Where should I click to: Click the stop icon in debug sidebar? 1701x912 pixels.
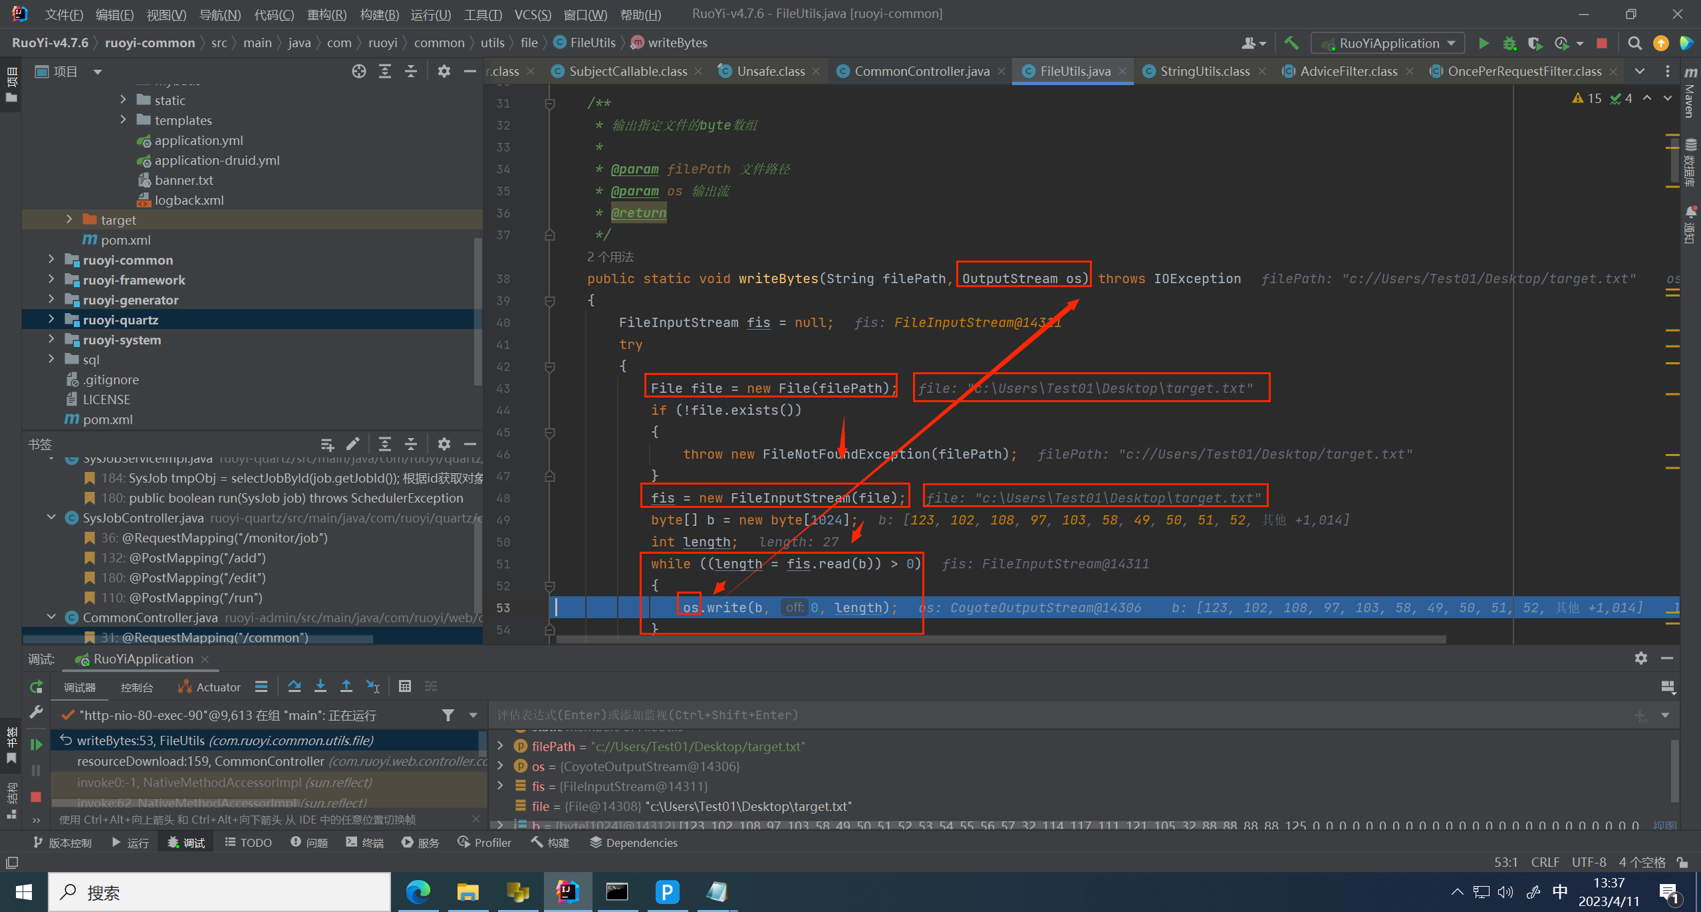coord(37,796)
